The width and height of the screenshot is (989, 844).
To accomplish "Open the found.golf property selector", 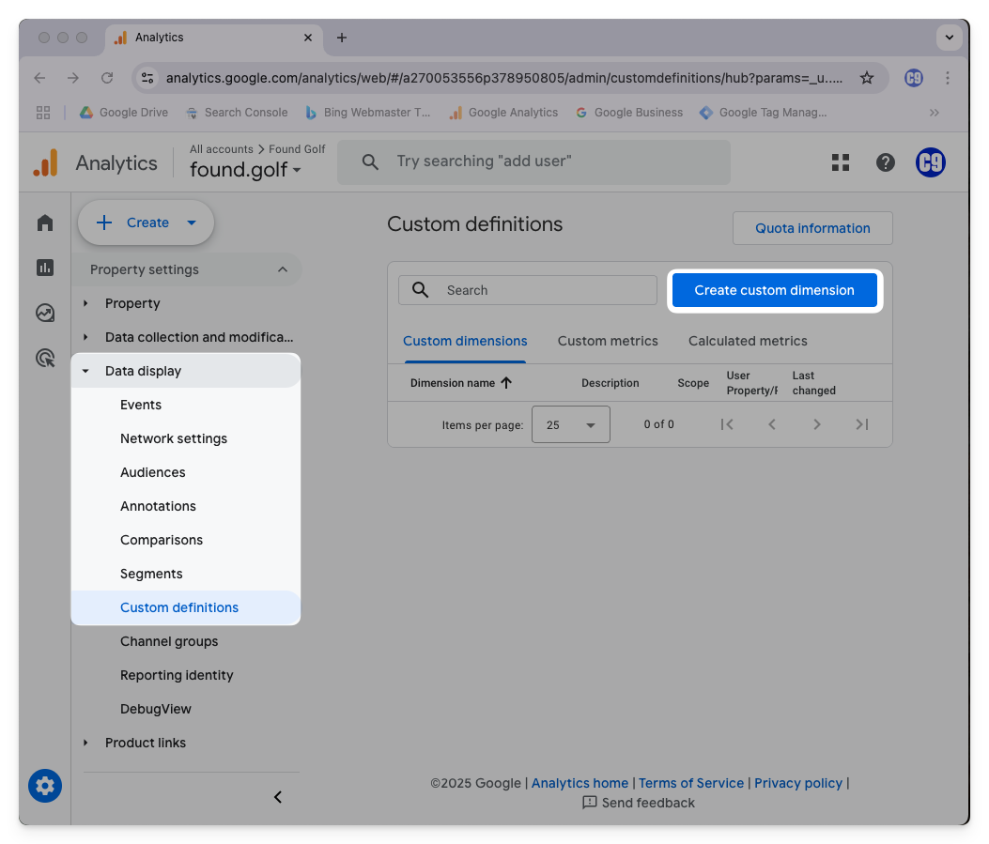I will click(x=245, y=170).
